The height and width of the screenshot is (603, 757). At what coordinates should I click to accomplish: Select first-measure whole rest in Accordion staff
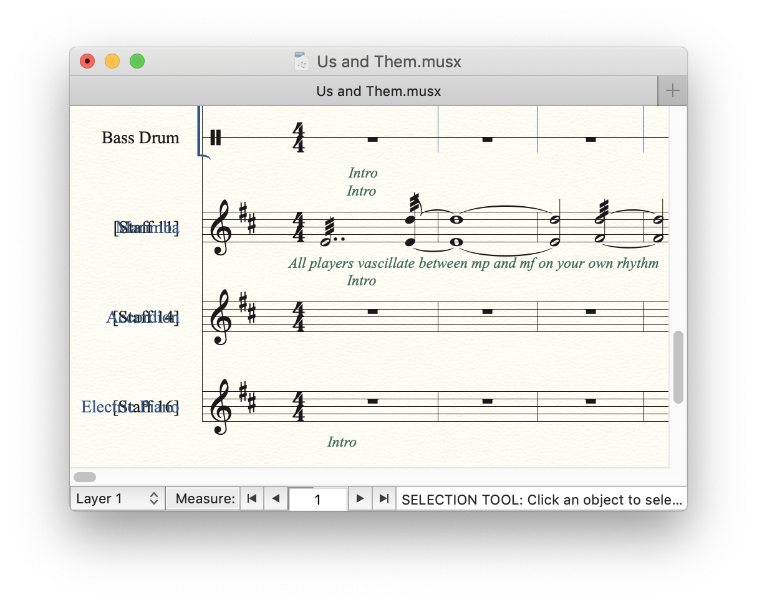(x=372, y=311)
